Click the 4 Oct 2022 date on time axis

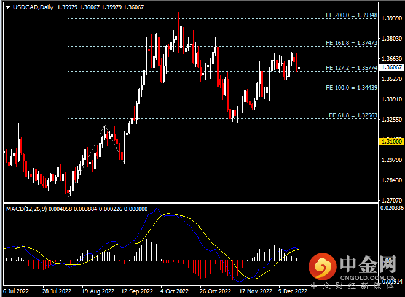pos(173,292)
